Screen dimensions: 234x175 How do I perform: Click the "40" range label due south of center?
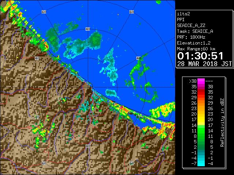(88, 146)
